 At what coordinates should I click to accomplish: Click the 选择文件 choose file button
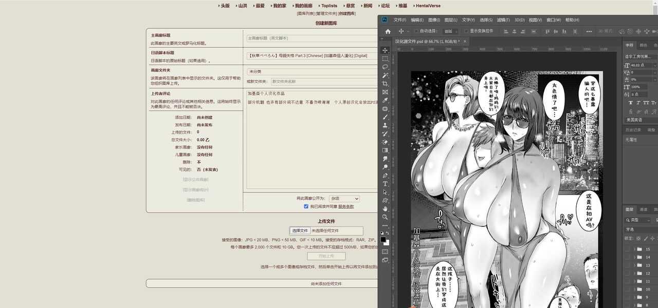(x=300, y=231)
